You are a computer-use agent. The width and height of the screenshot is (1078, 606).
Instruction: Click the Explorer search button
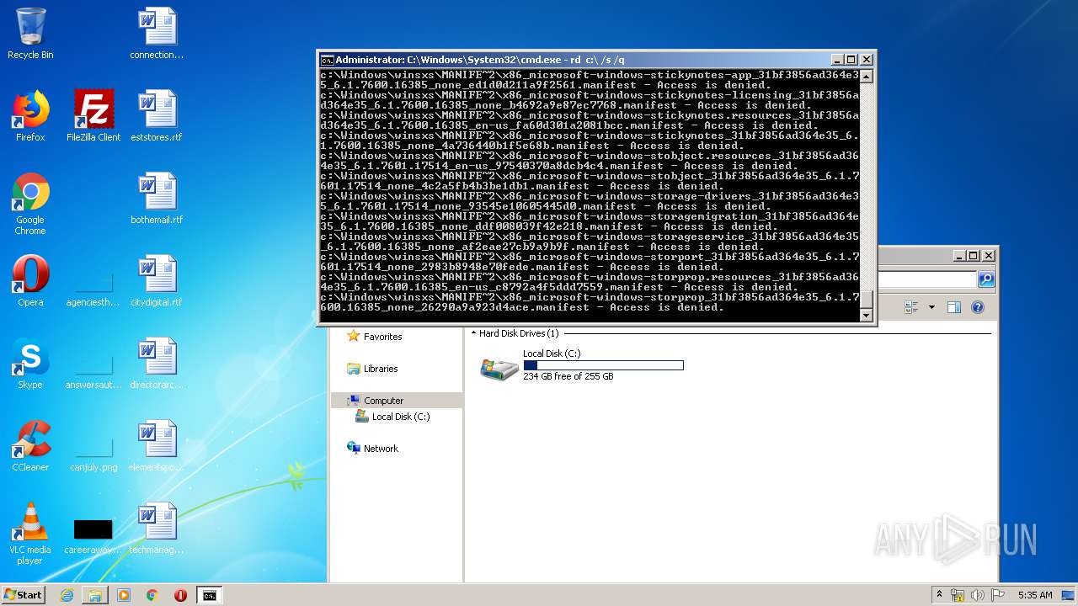click(x=986, y=279)
